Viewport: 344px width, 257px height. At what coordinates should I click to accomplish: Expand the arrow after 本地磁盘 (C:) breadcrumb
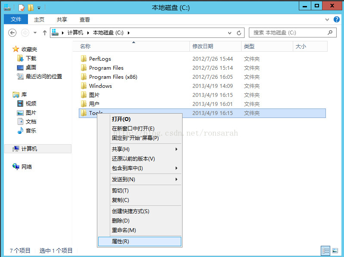pos(129,33)
